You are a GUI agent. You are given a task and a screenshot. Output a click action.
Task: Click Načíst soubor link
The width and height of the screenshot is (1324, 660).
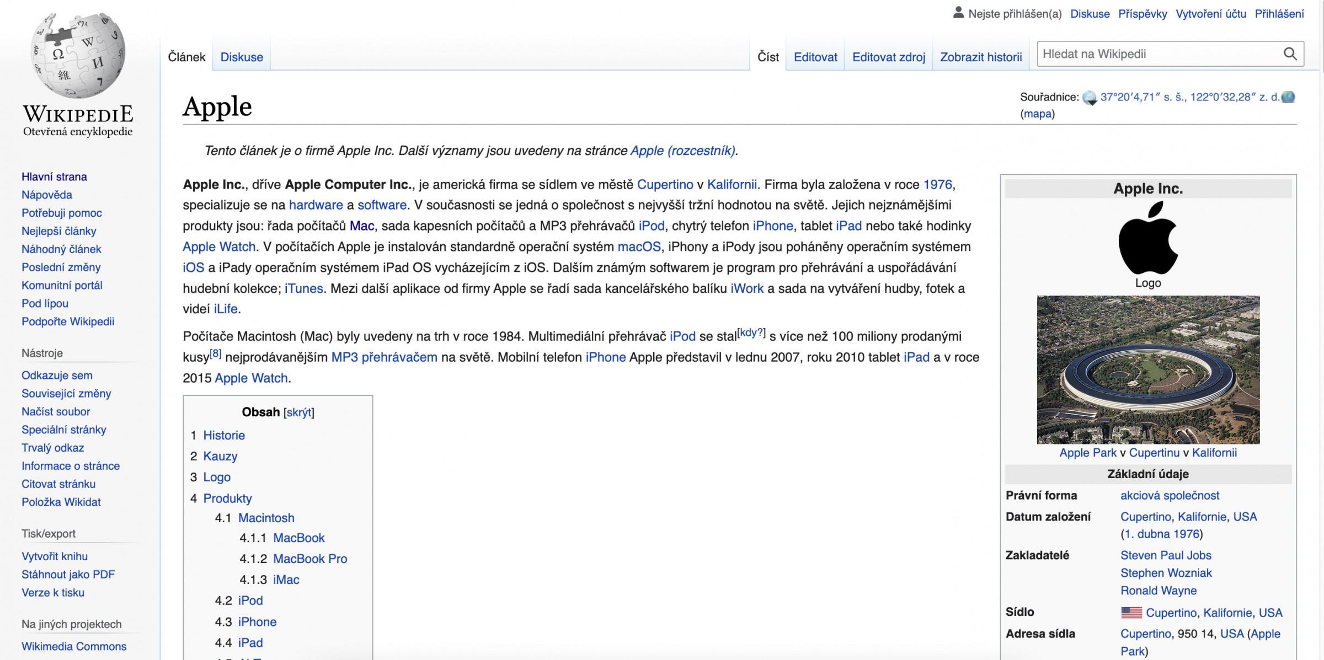point(56,412)
